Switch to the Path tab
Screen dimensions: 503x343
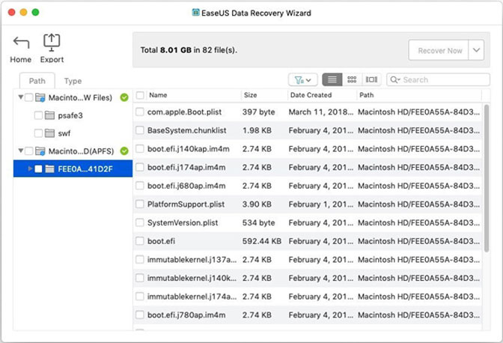(37, 81)
